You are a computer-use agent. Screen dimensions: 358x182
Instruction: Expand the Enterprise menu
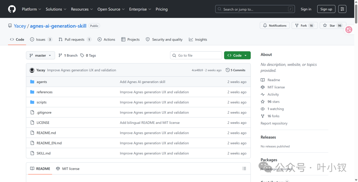pyautogui.click(x=140, y=9)
